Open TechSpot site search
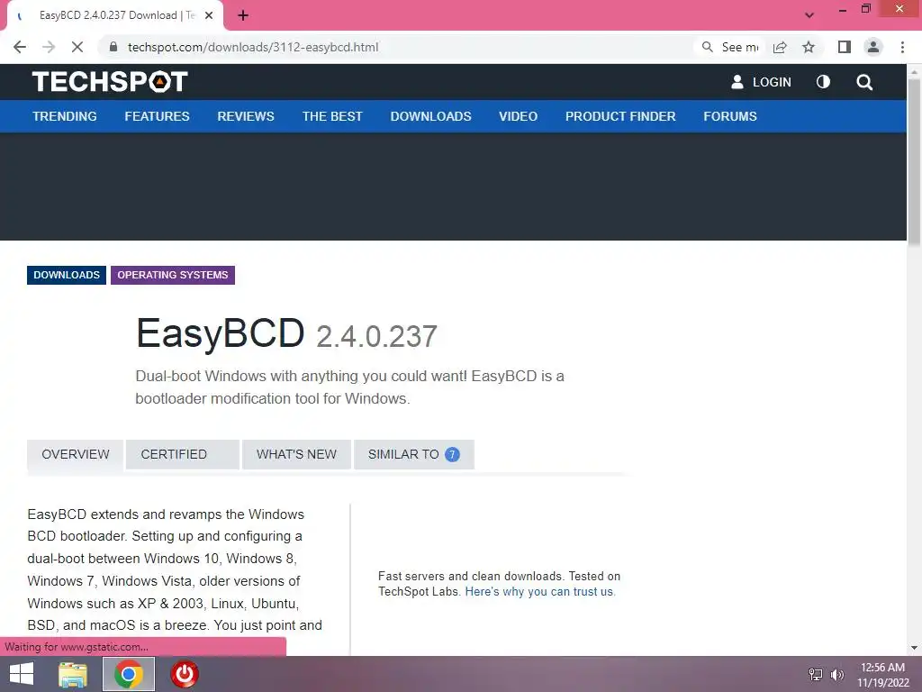Viewport: 922px width, 692px height. click(863, 82)
